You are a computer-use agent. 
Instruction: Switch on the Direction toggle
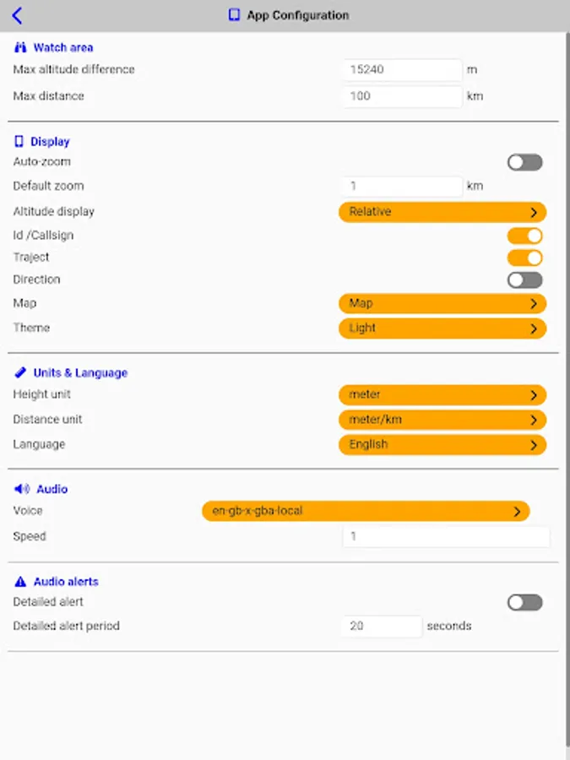click(524, 280)
